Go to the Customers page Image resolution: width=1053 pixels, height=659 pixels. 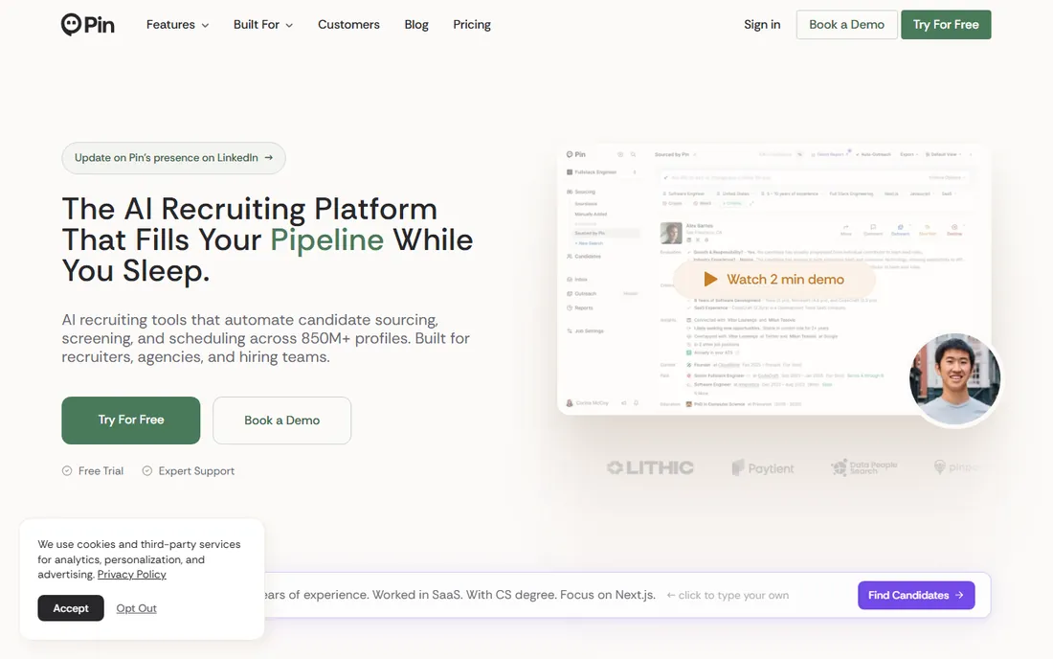(348, 25)
